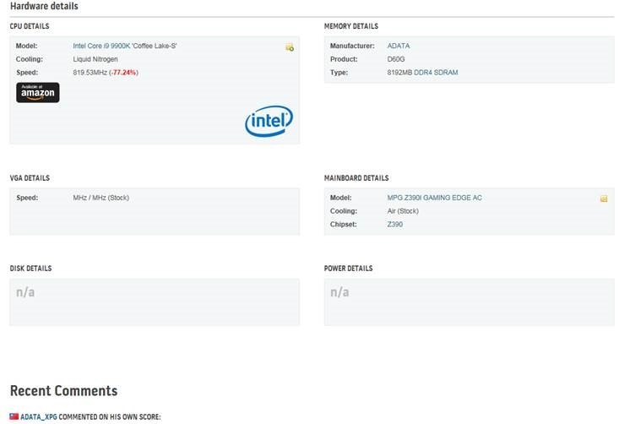The image size is (619, 424).
Task: Click the Manufacturer: label in Memory details
Action: pos(352,46)
